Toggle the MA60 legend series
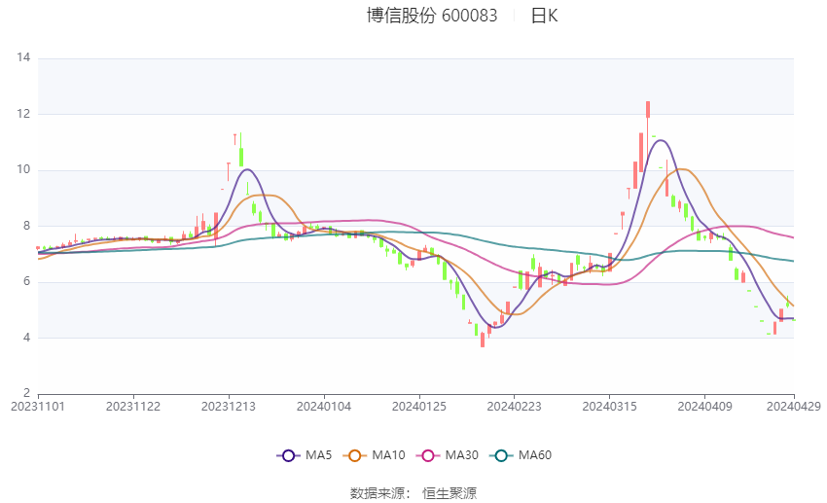This screenshot has width=827, height=503. [521, 455]
